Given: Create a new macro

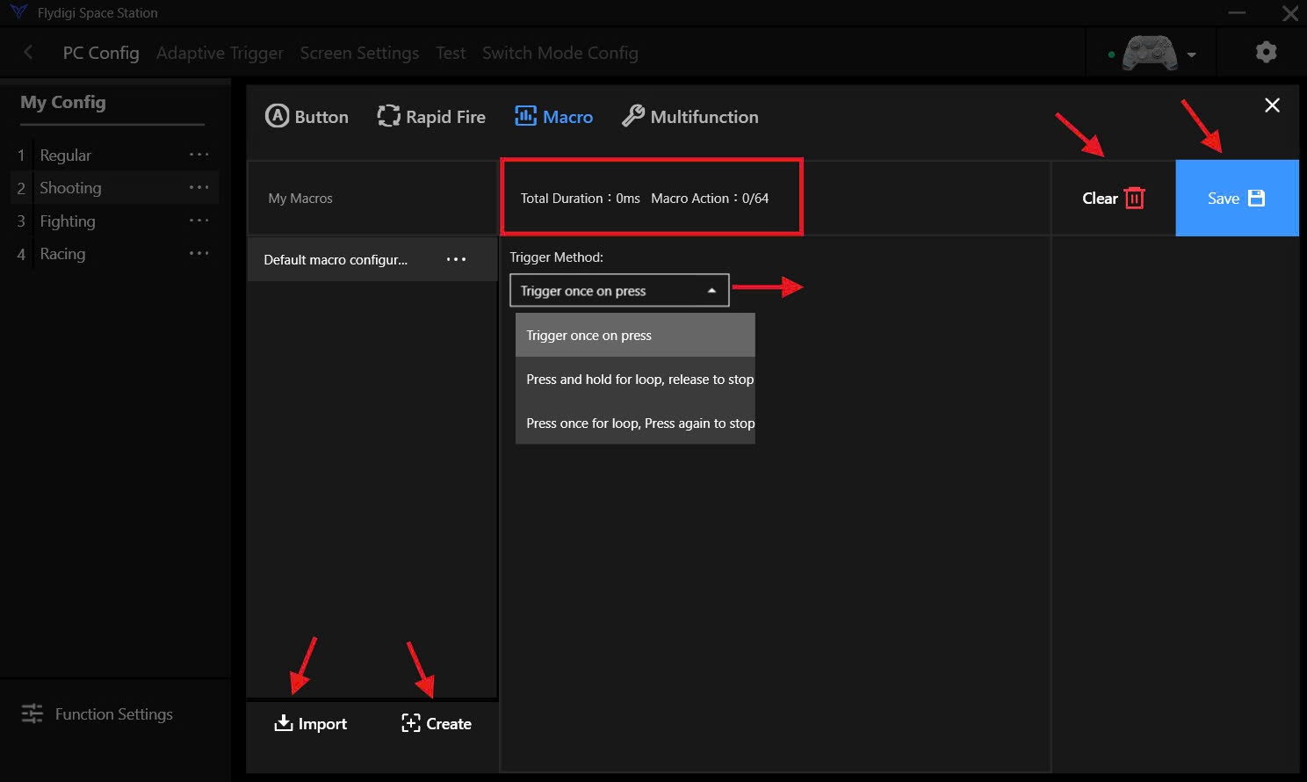Looking at the screenshot, I should [437, 723].
